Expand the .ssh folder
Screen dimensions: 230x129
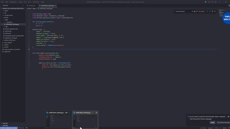pyautogui.click(x=5, y=13)
